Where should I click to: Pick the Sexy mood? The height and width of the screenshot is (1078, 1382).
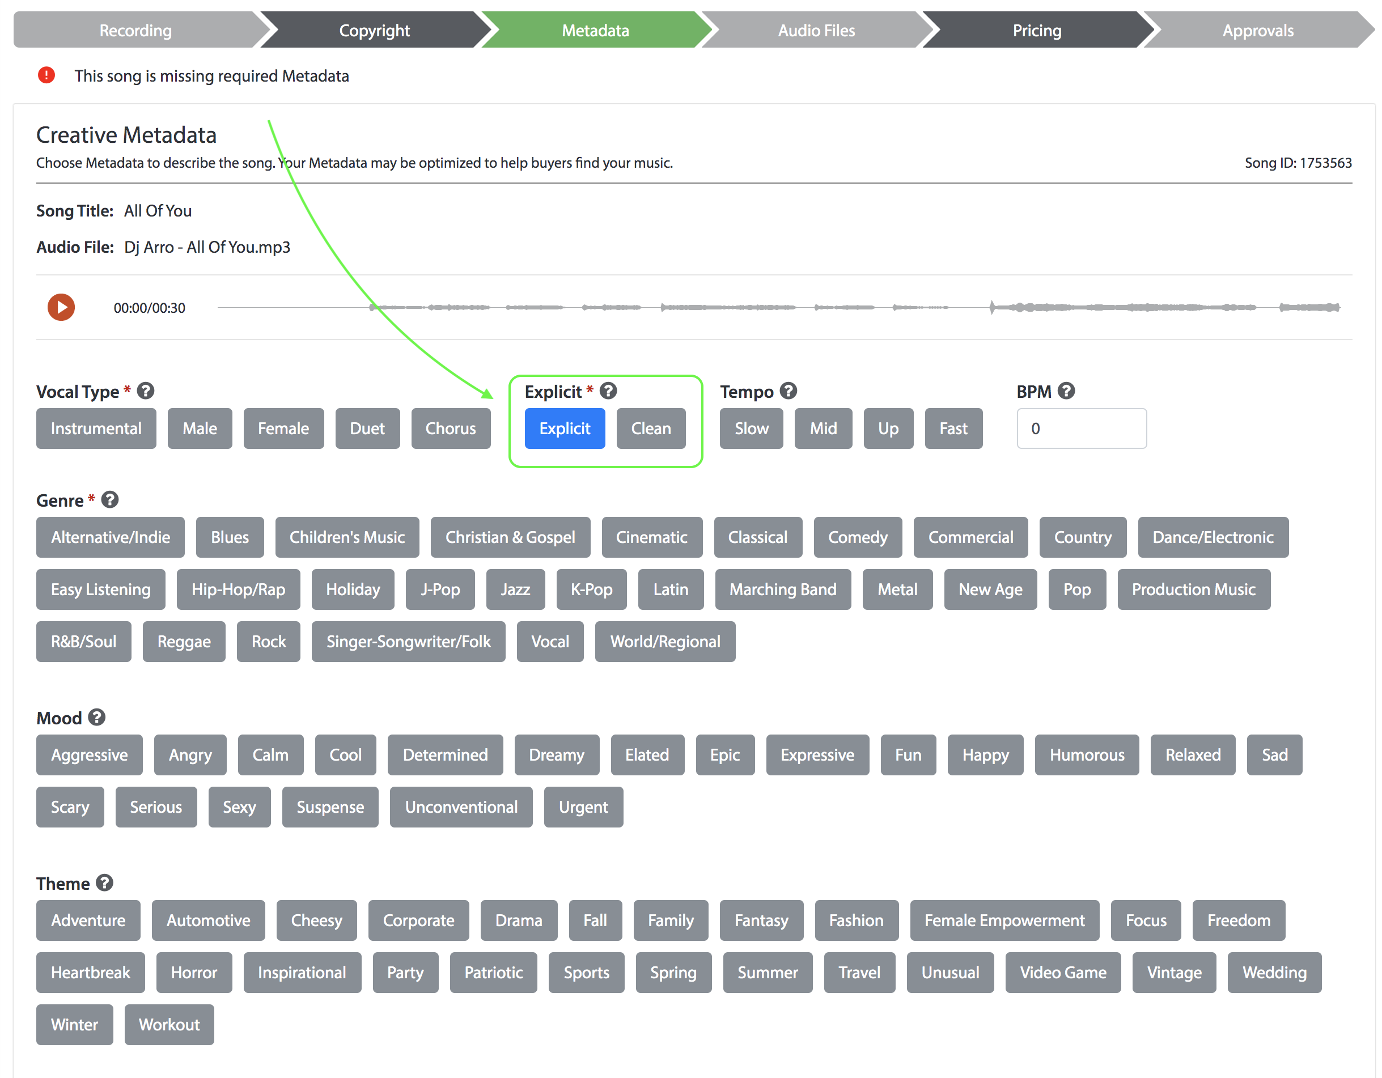pos(239,807)
